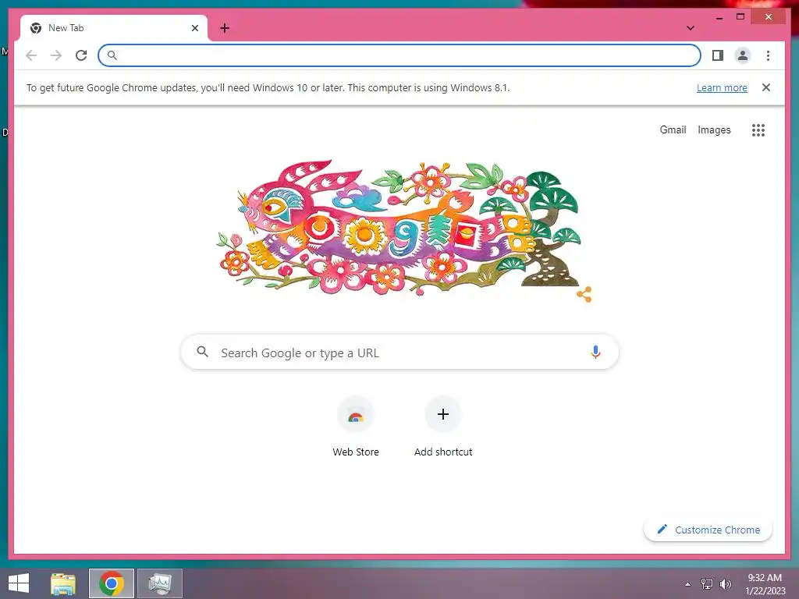Open the profile avatar button
The image size is (799, 599).
[743, 55]
